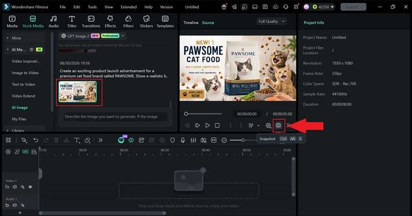Open the Version menu
Screen dimensions: 412x216
tap(166, 7)
